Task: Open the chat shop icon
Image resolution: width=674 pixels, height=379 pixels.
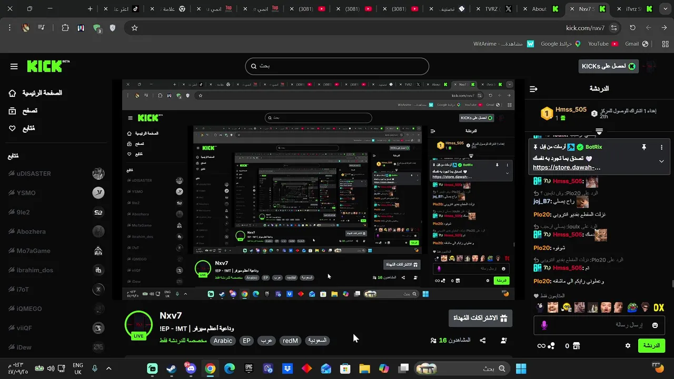Action: tap(576, 346)
